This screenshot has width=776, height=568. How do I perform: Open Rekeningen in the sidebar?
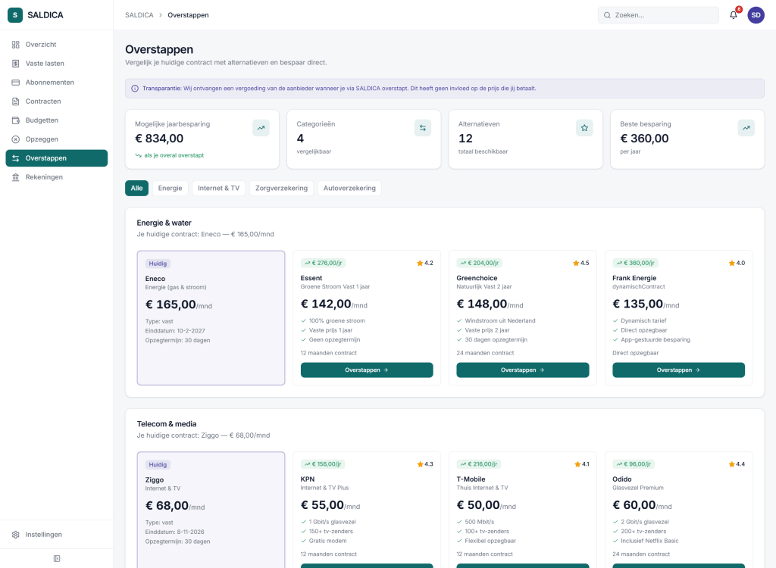pyautogui.click(x=56, y=177)
